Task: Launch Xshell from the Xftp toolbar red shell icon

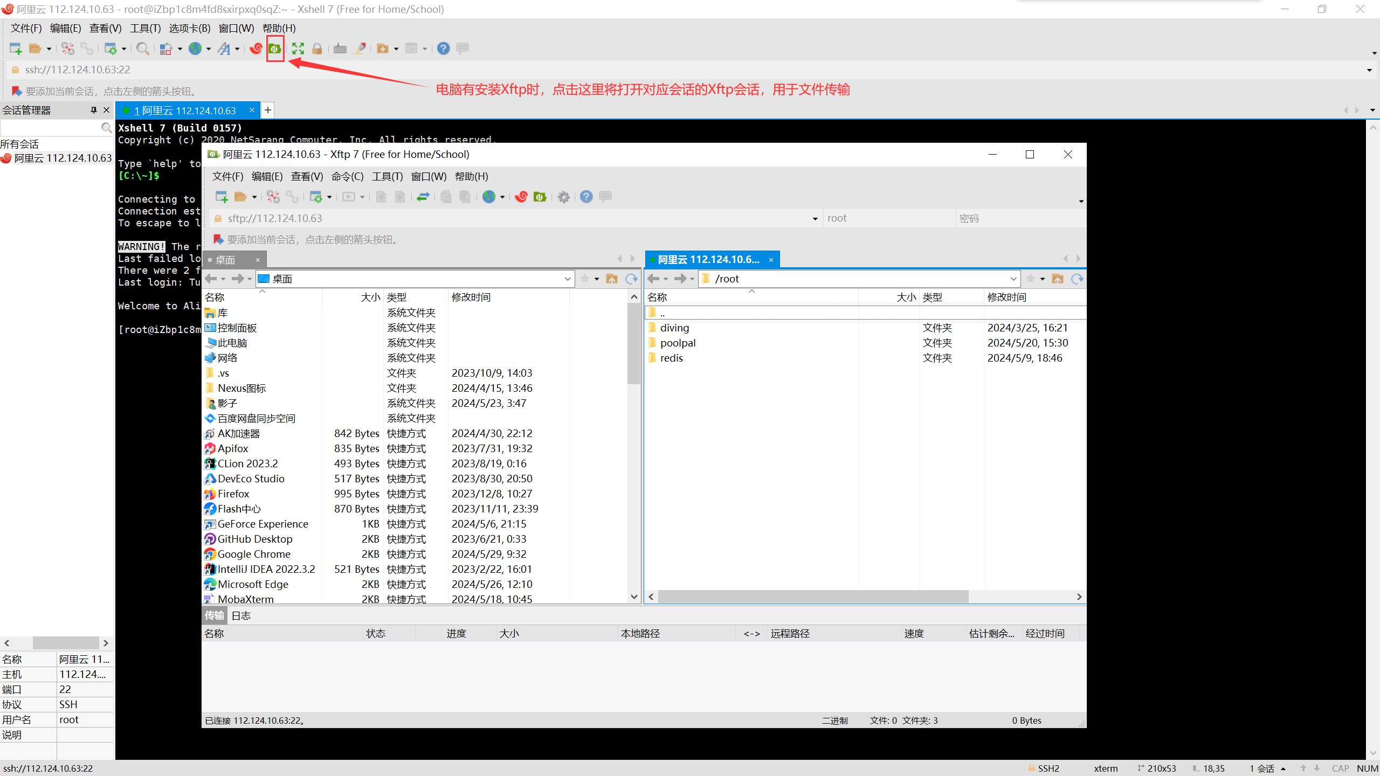Action: [x=521, y=197]
